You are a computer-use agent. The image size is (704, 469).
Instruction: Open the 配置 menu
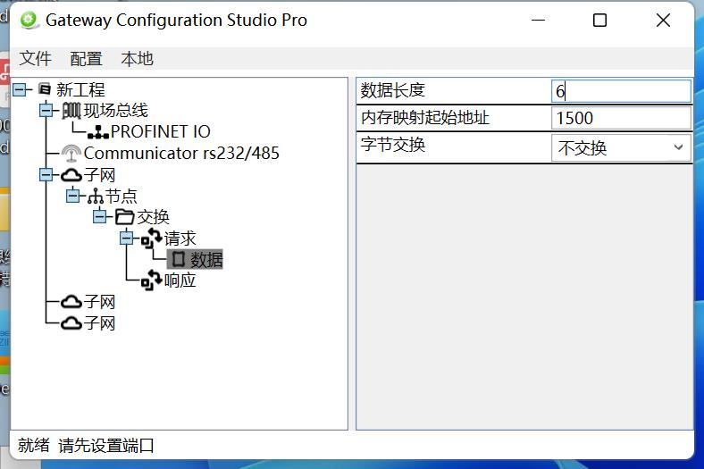pyautogui.click(x=86, y=58)
